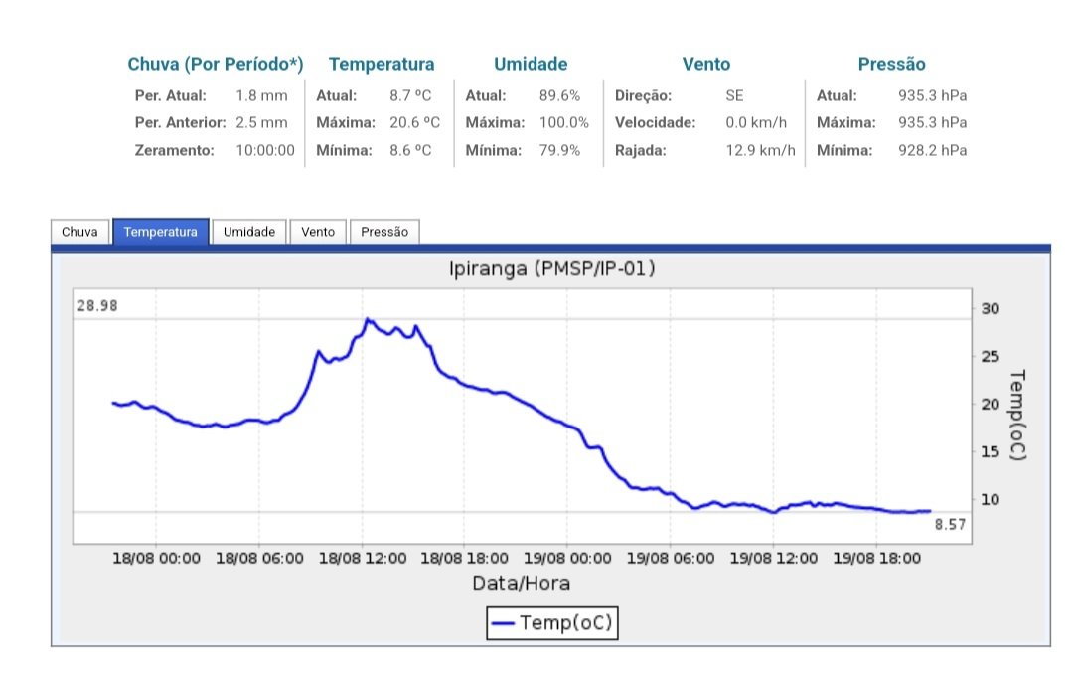The image size is (1073, 685).
Task: Open the Pressão tab
Action: pos(384,232)
